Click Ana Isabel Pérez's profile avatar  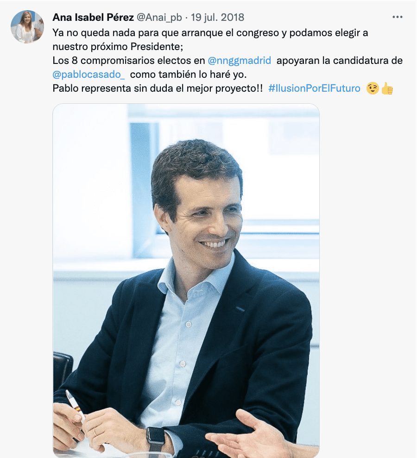click(x=27, y=27)
